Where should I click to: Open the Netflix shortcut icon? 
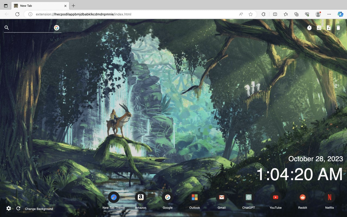point(329,197)
